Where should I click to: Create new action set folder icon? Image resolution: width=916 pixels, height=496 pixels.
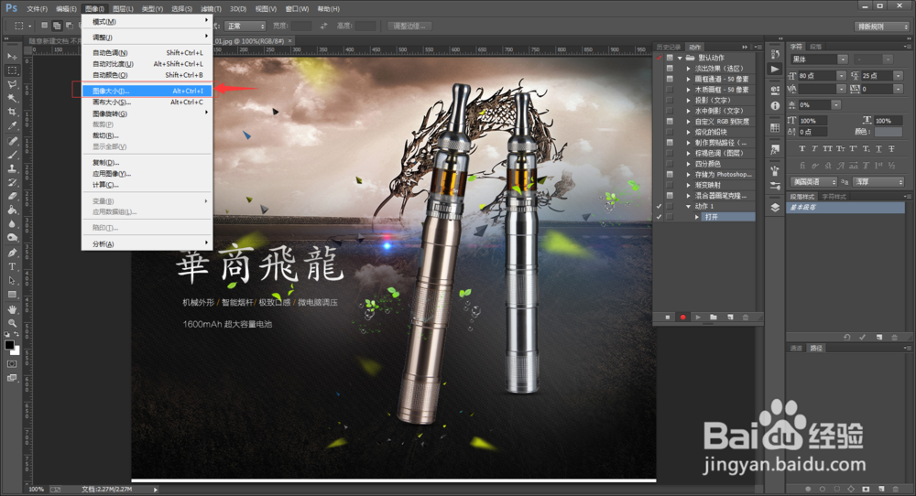tap(714, 318)
